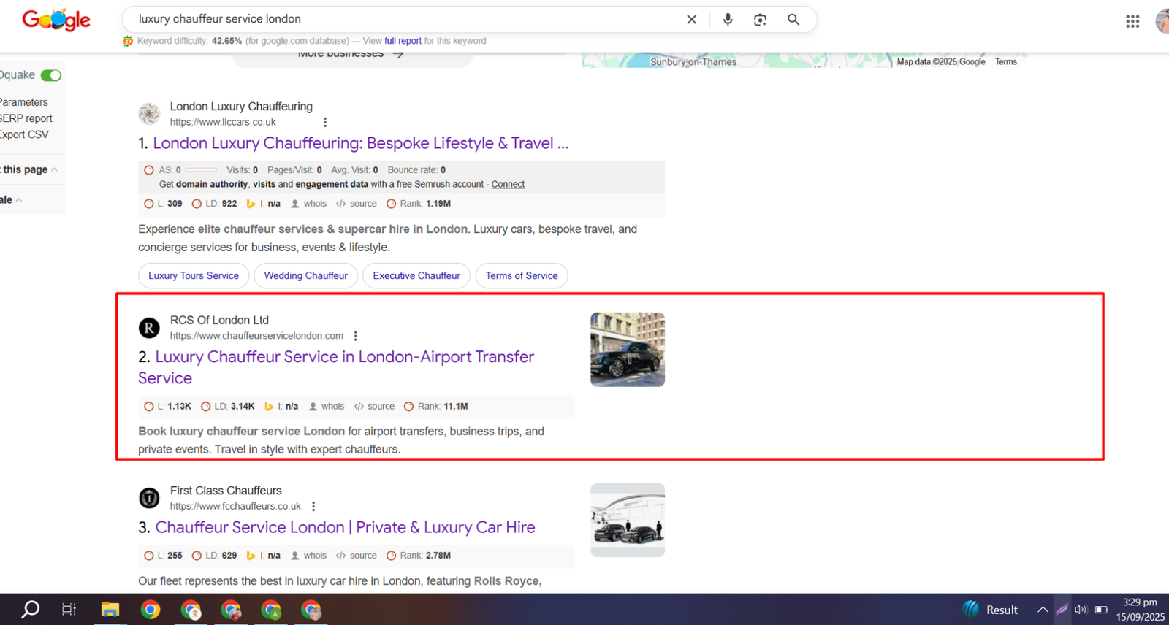Open Windows taskbar search

(30, 610)
